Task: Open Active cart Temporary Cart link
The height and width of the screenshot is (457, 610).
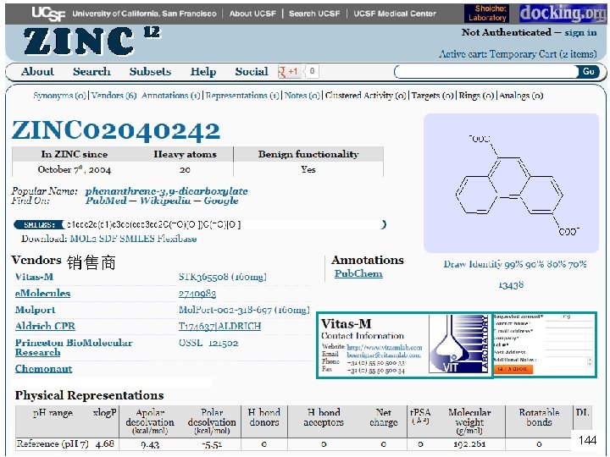Action: tap(518, 54)
